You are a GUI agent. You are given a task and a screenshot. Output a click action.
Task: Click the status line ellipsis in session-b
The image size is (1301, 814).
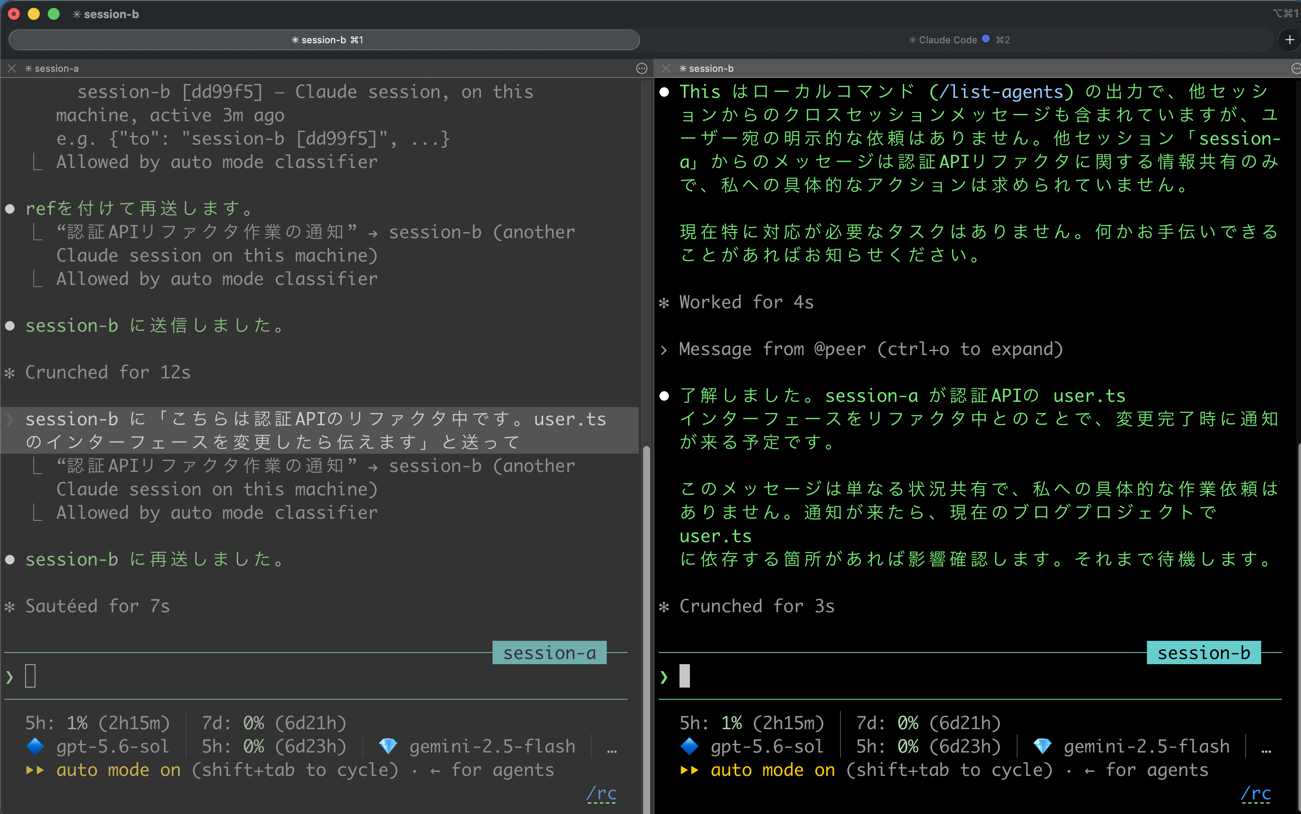click(1266, 750)
